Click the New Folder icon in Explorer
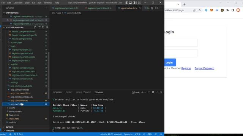Viewport: 243px width, 136px height. pos(39,27)
